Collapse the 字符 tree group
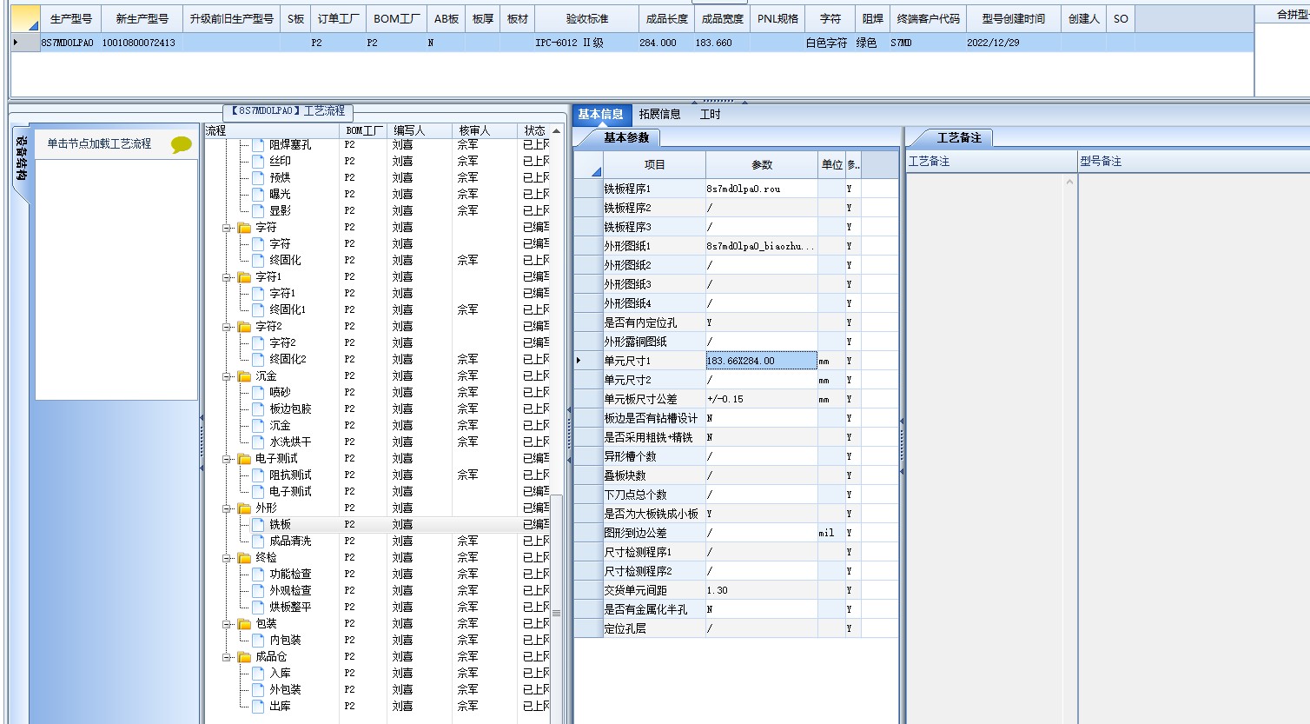The image size is (1310, 724). click(x=227, y=228)
